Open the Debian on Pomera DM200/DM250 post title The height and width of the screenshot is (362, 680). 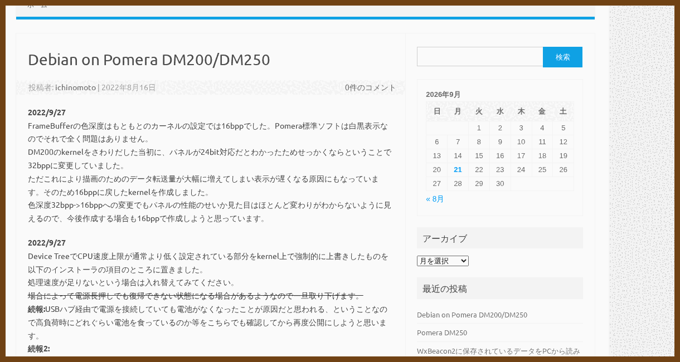tap(149, 60)
